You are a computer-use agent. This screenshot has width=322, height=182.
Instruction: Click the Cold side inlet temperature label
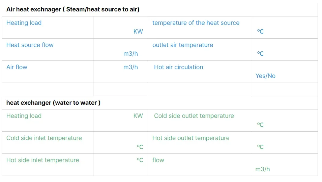(x=44, y=138)
